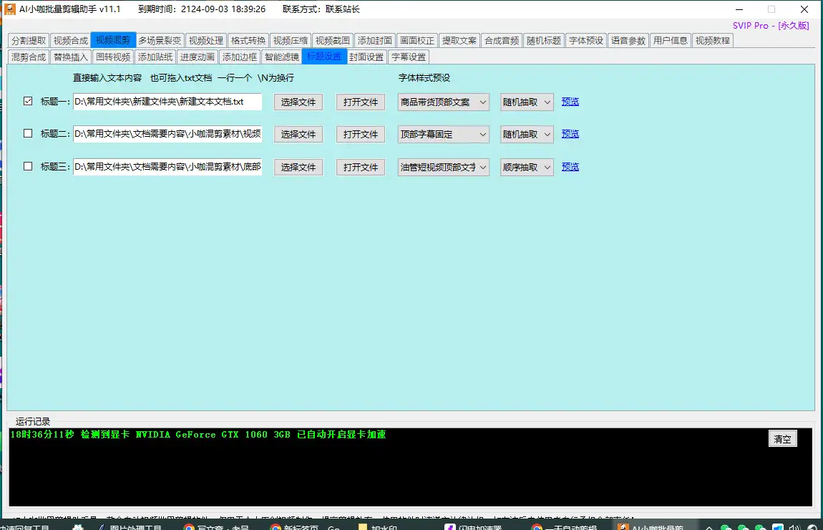Uncheck the 标题一 checkbox
Image resolution: width=823 pixels, height=530 pixels.
point(29,102)
